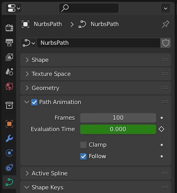Select the Object Data curve tab

[x=9, y=182]
